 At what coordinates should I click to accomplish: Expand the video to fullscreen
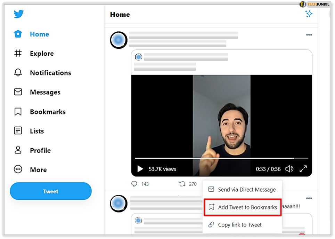(x=303, y=169)
